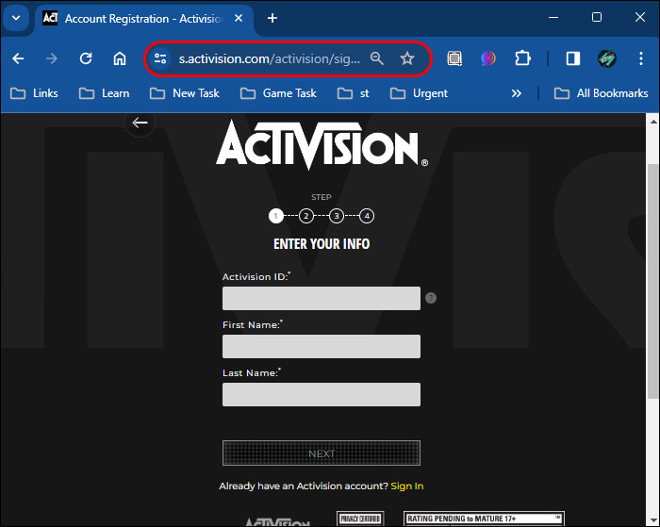The width and height of the screenshot is (660, 527).
Task: Open the Learn bookmark folder
Action: 104,93
